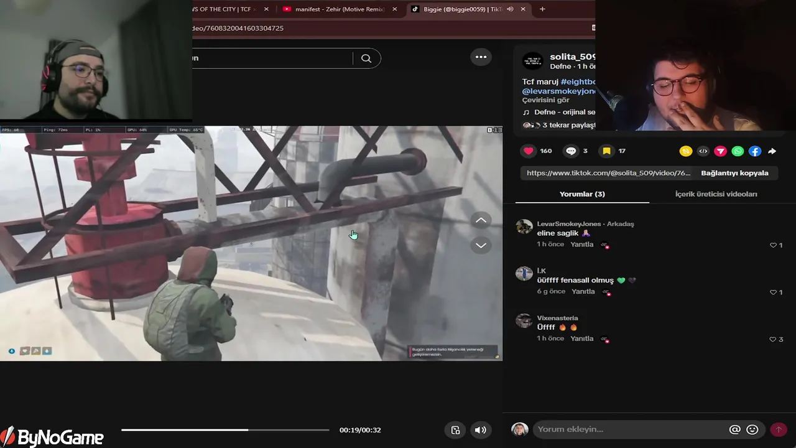
Task: Click the browser address bar URL
Action: (x=238, y=28)
